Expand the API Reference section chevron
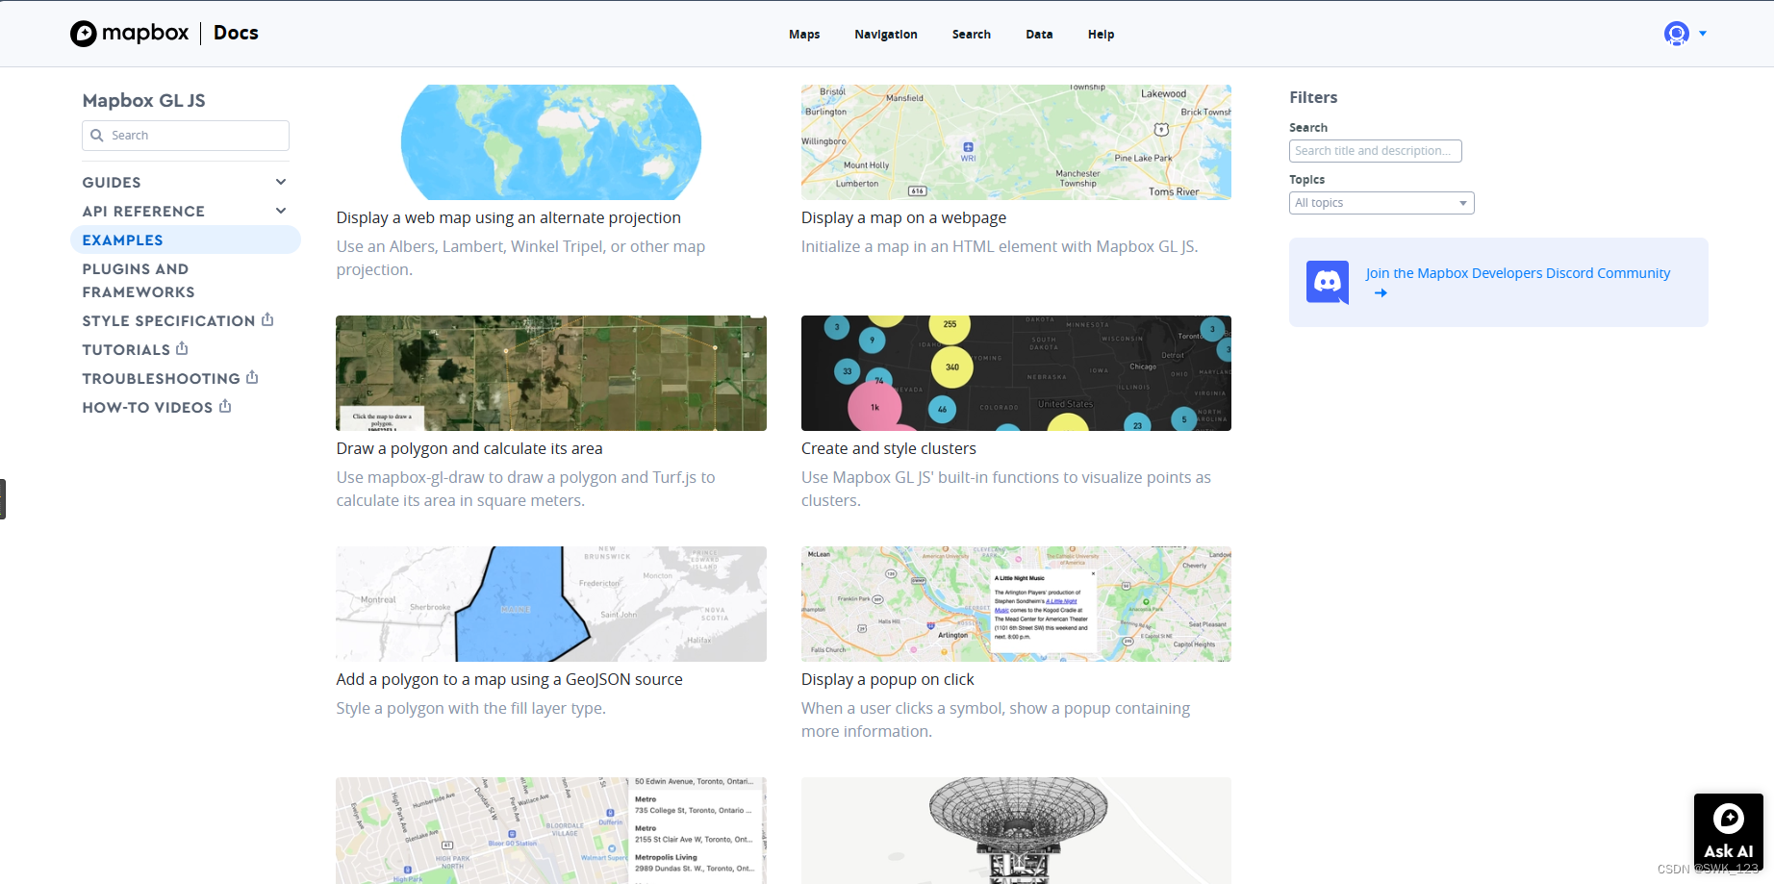The width and height of the screenshot is (1774, 884). pos(281,211)
